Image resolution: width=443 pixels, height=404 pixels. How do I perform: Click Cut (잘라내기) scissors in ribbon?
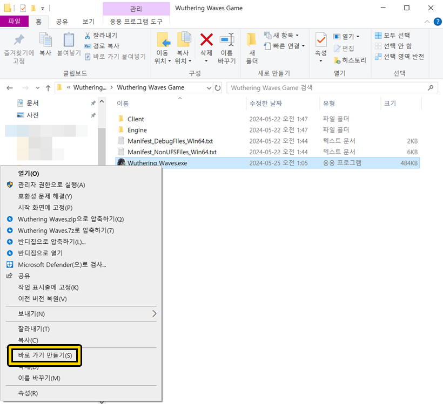pos(88,35)
